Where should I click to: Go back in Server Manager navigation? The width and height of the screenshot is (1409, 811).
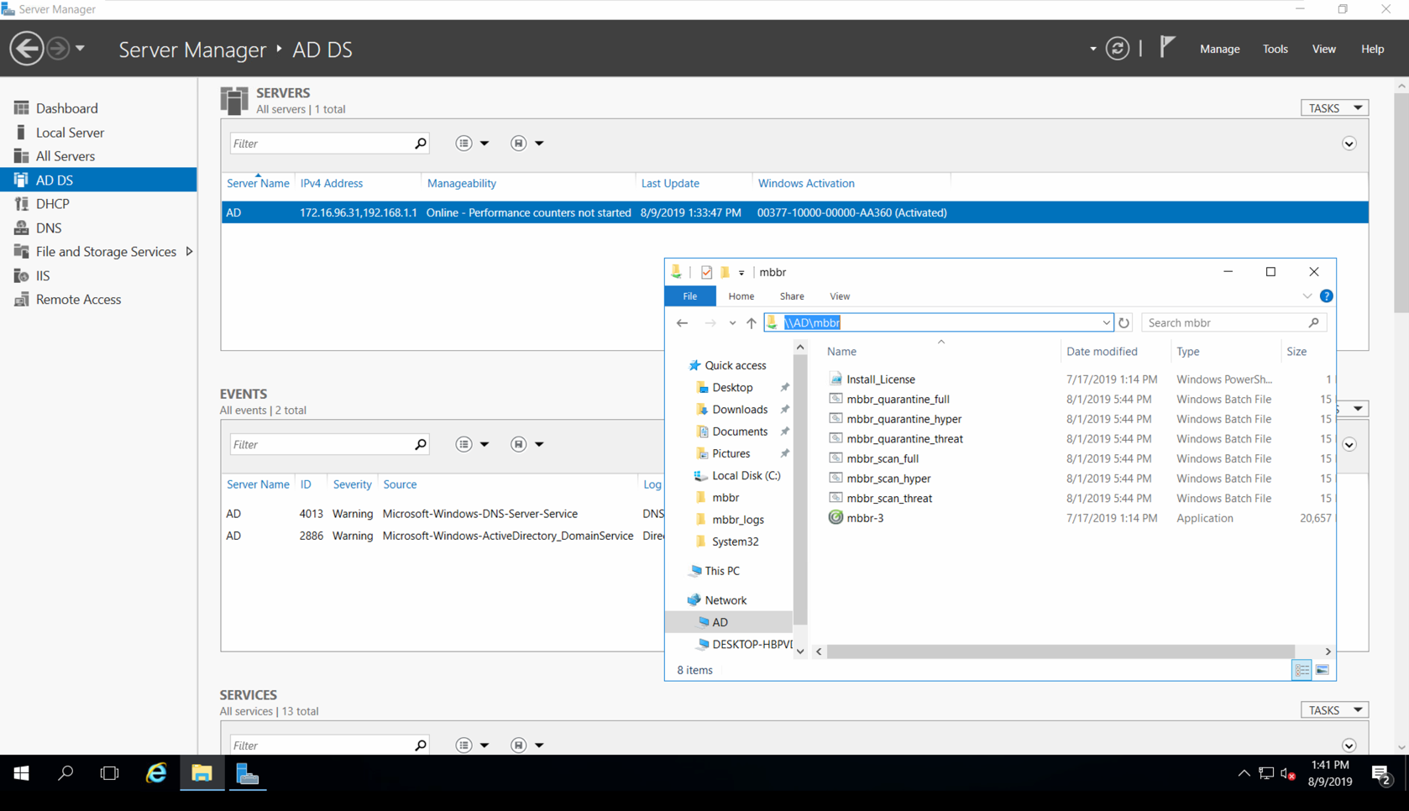coord(27,48)
